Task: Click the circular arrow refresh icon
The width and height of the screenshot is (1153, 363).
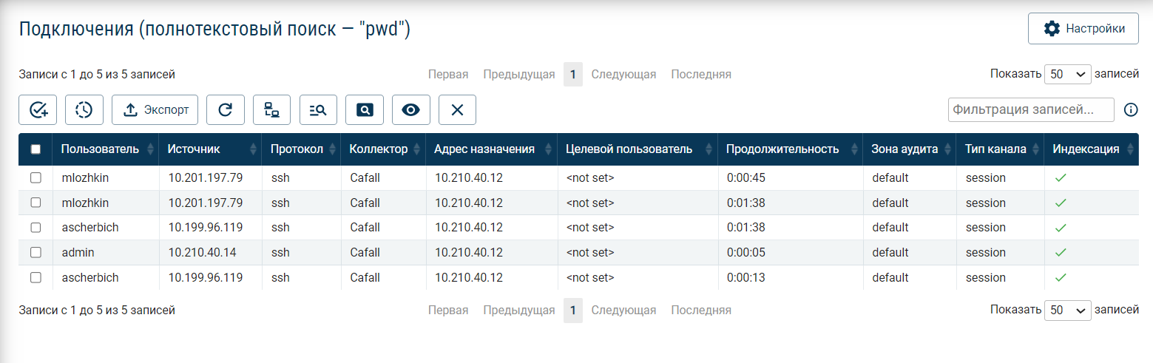Action: coord(225,110)
